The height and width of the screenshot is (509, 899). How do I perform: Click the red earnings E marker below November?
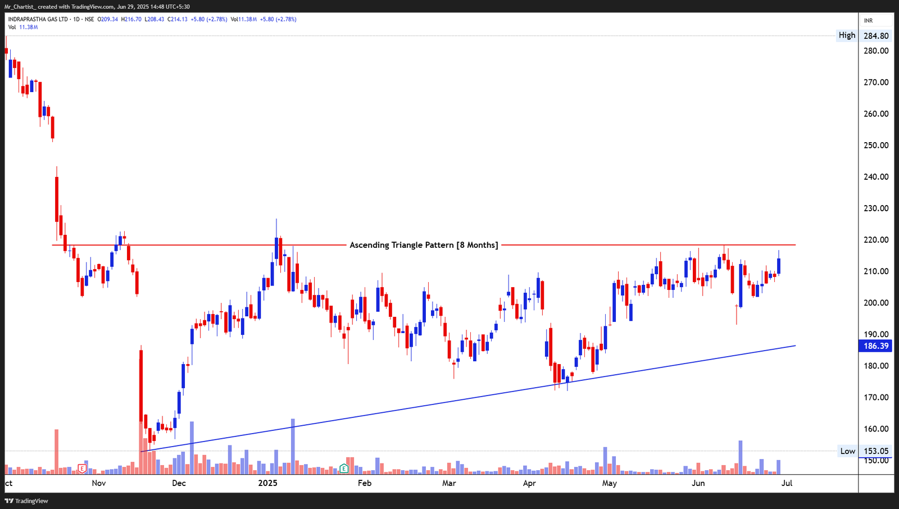point(82,467)
